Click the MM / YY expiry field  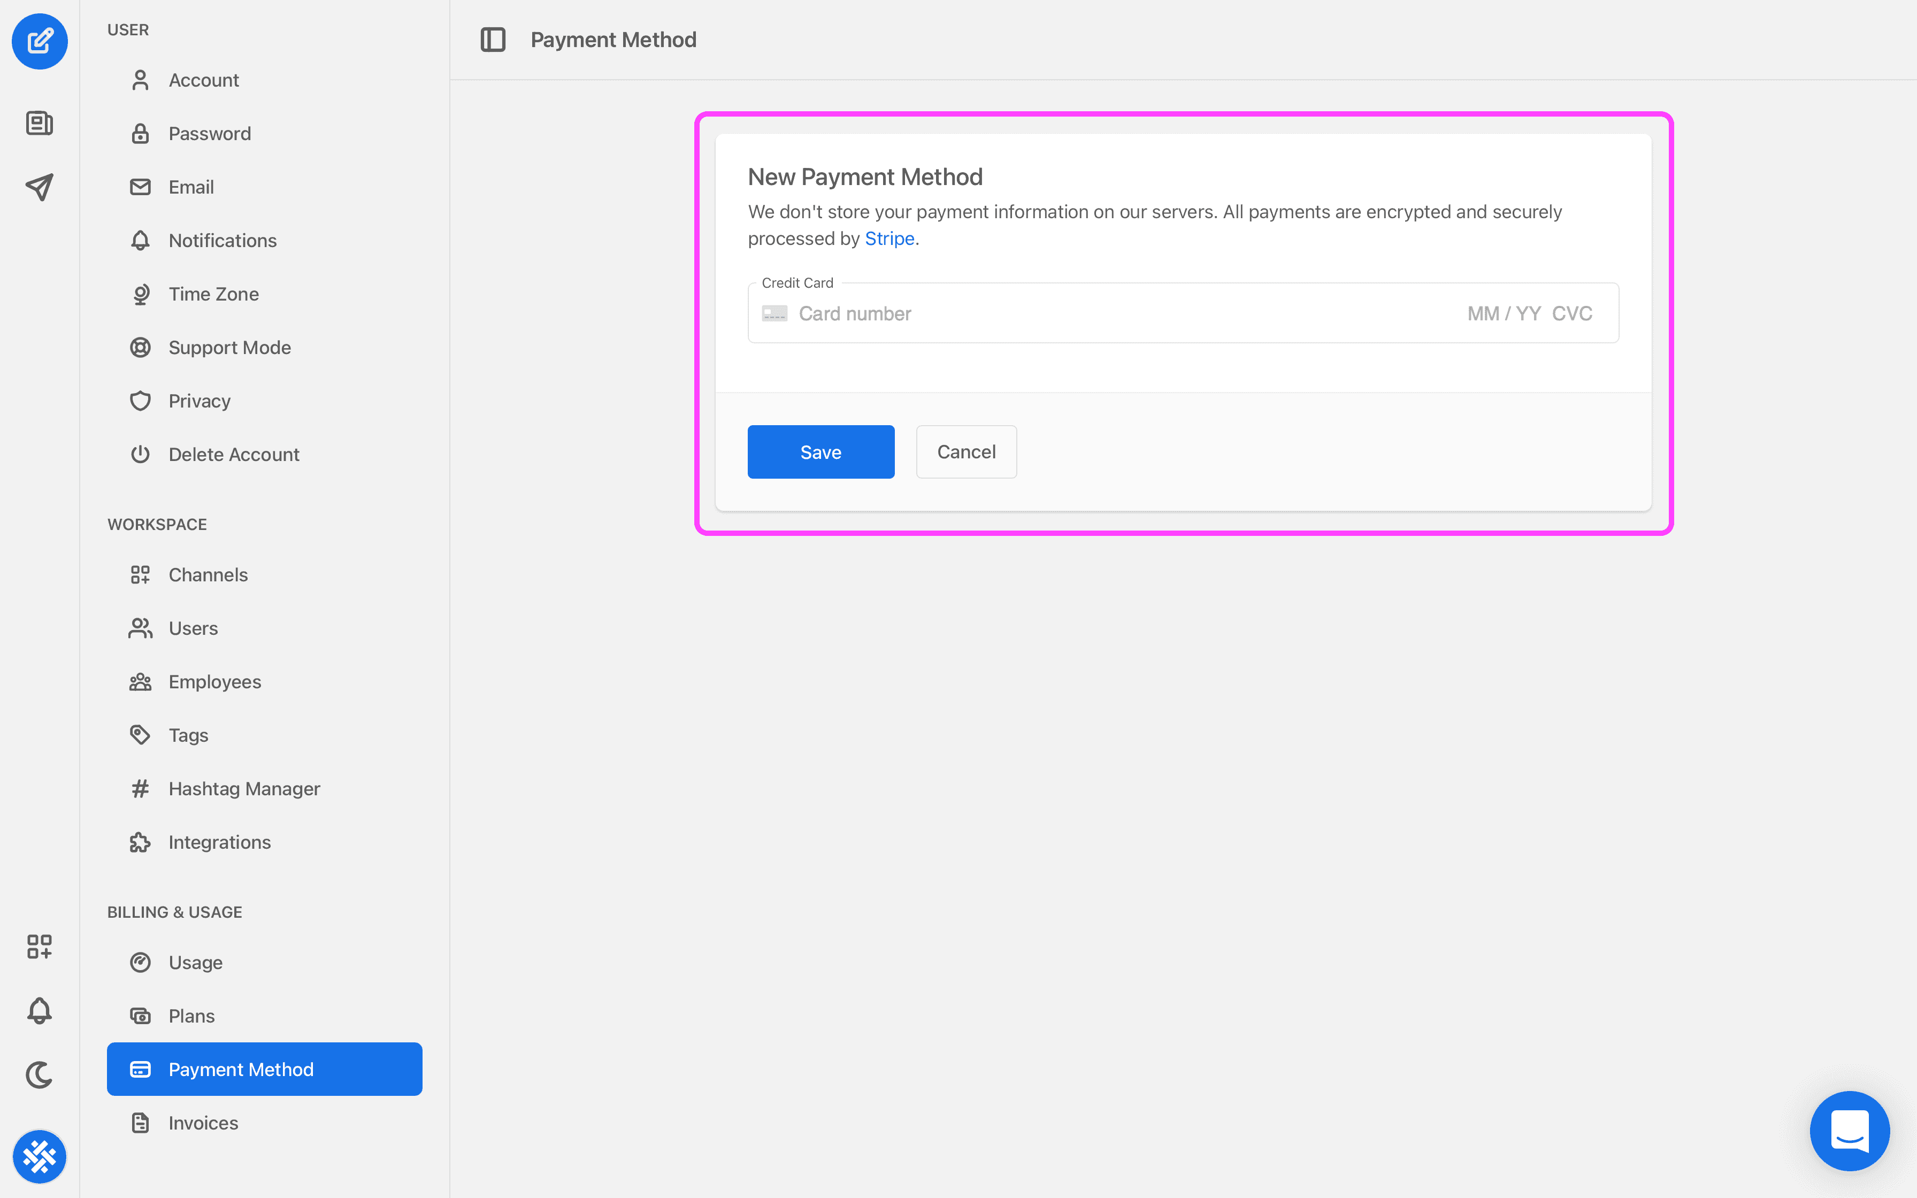1504,314
